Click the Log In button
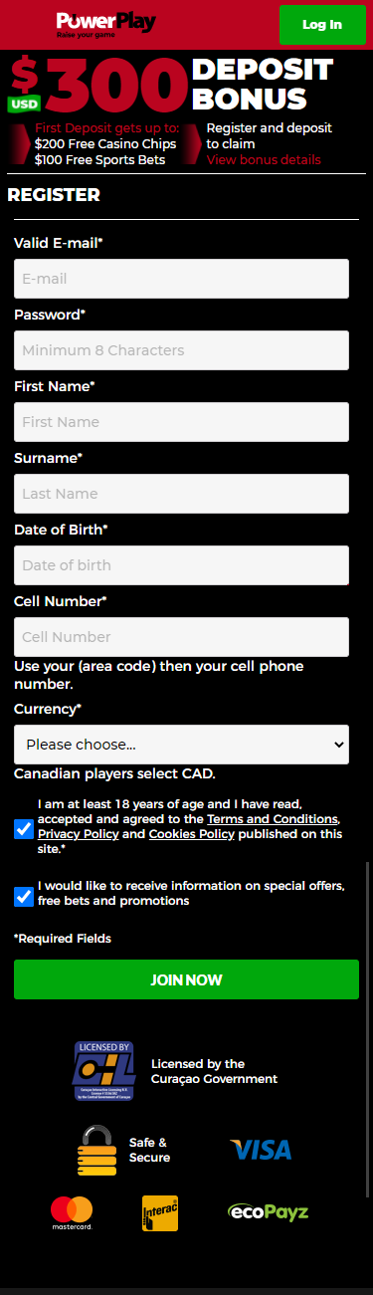This screenshot has height=1295, width=373. click(x=322, y=25)
